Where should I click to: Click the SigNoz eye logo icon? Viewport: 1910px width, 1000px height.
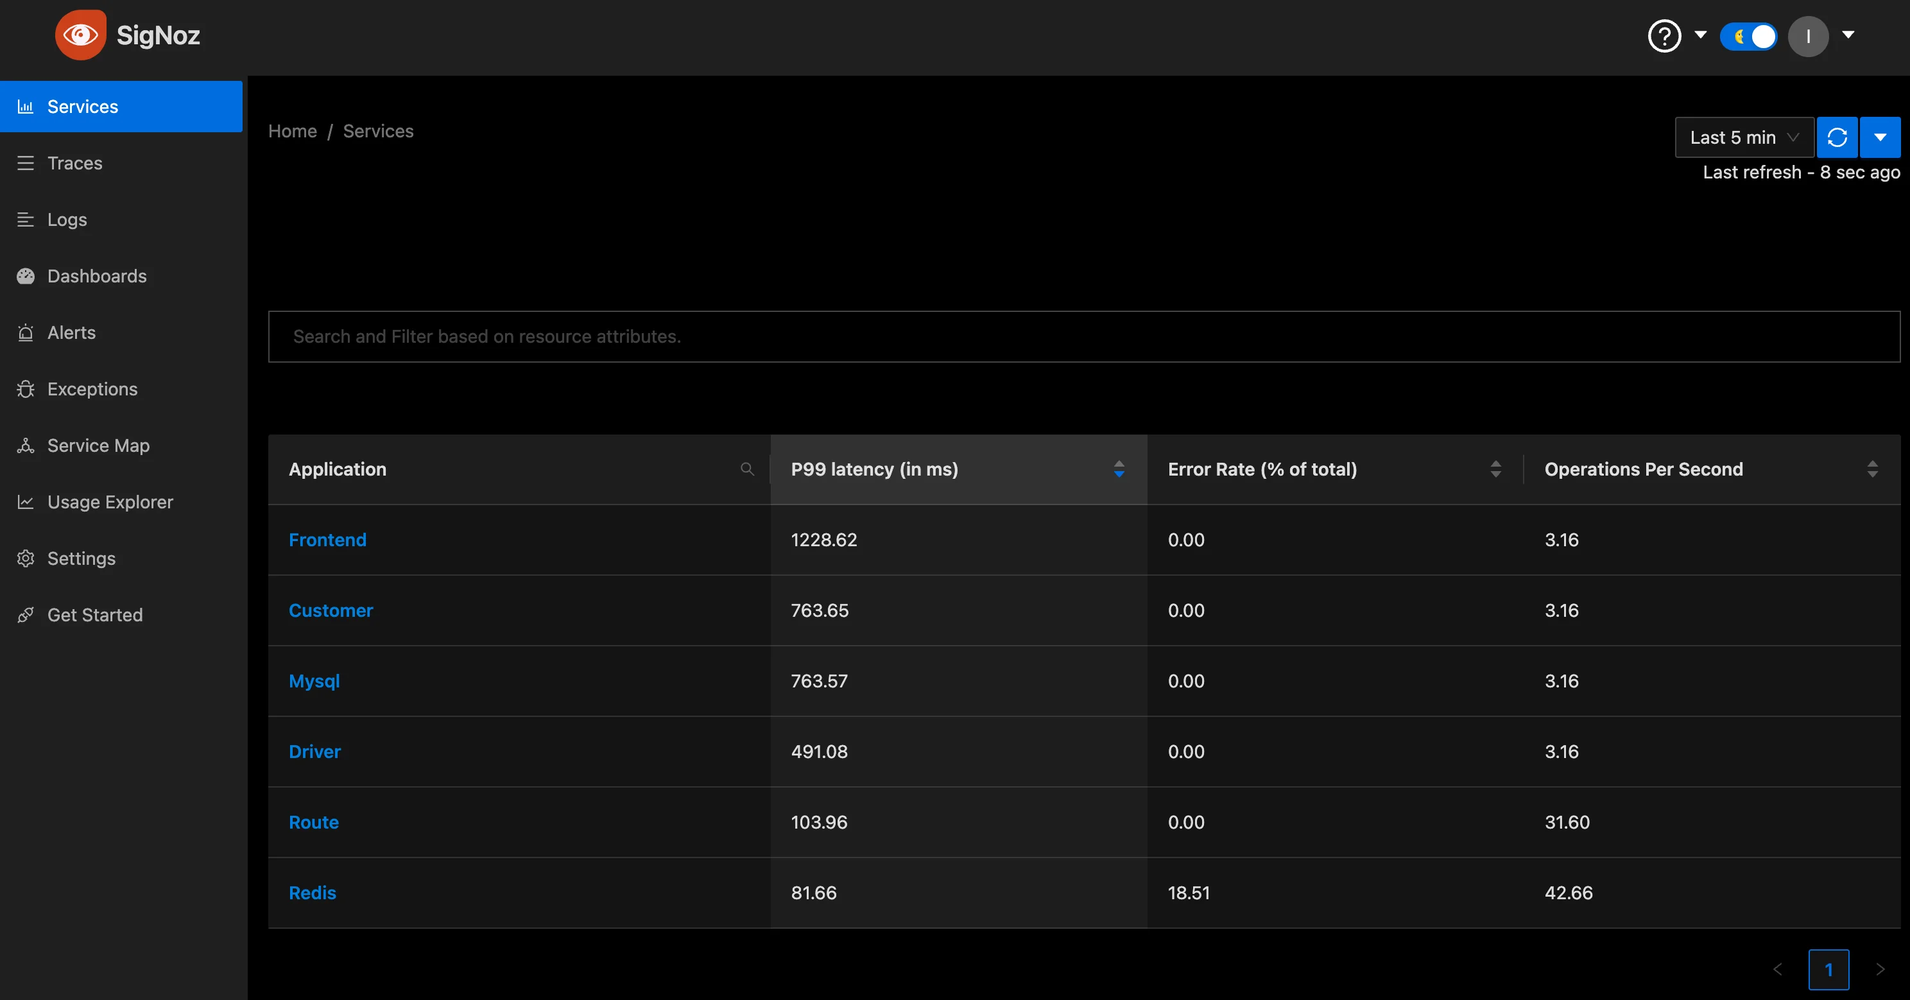coord(81,35)
